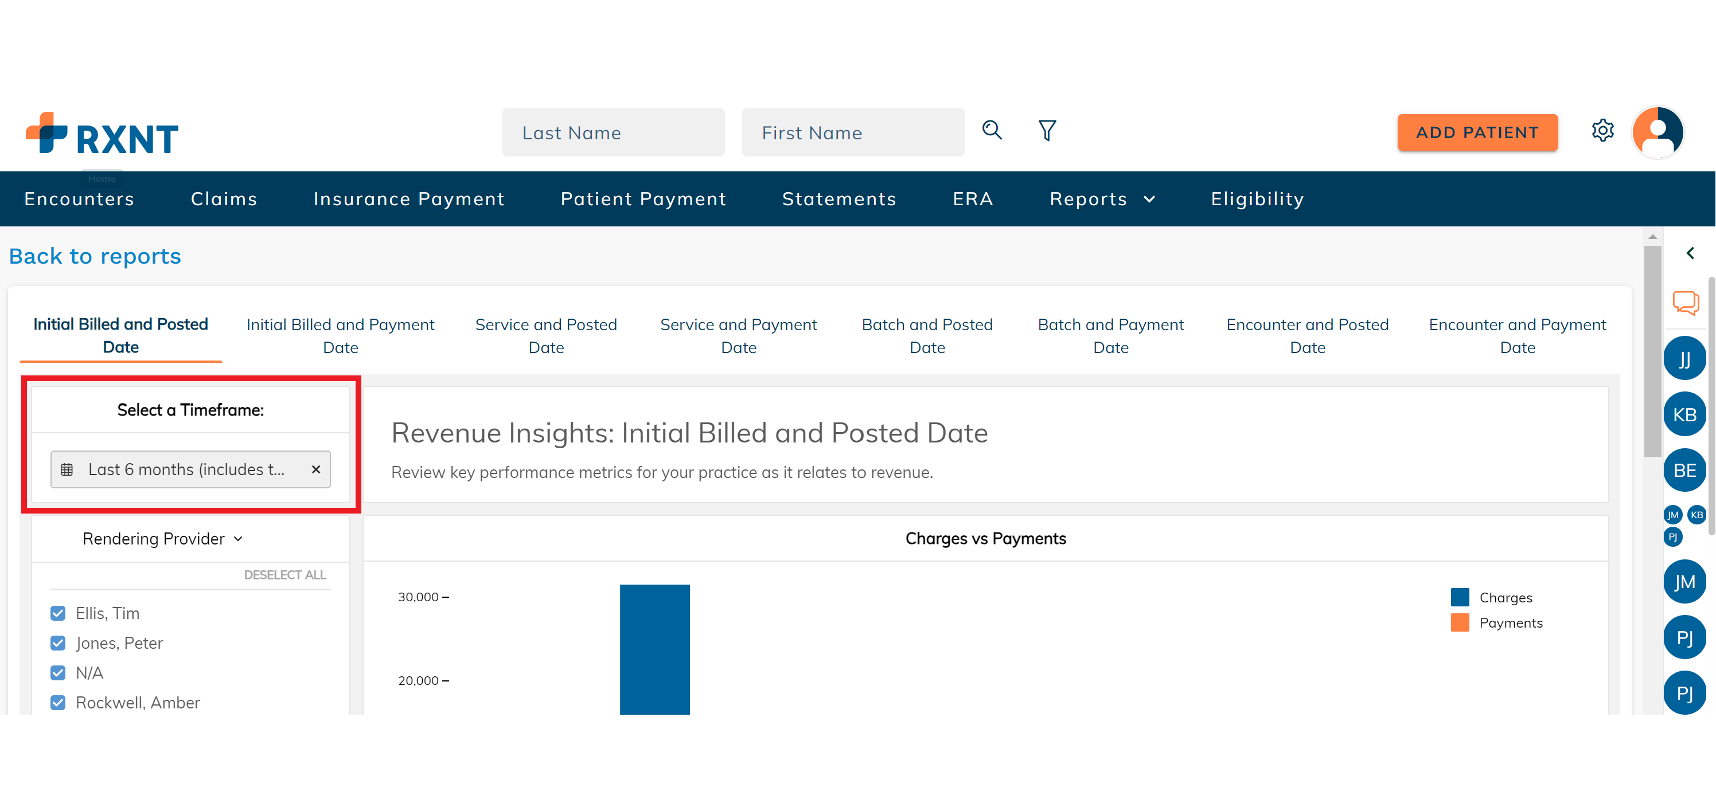This screenshot has width=1716, height=807.
Task: Open the patient filter funnel icon
Action: click(x=1047, y=130)
